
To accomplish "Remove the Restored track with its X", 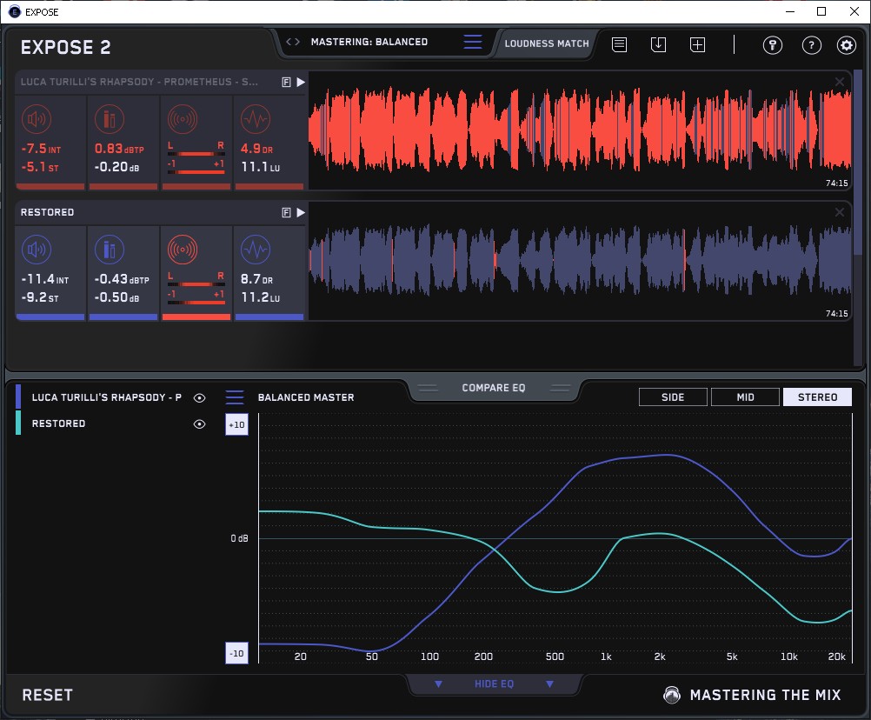I will pos(840,212).
